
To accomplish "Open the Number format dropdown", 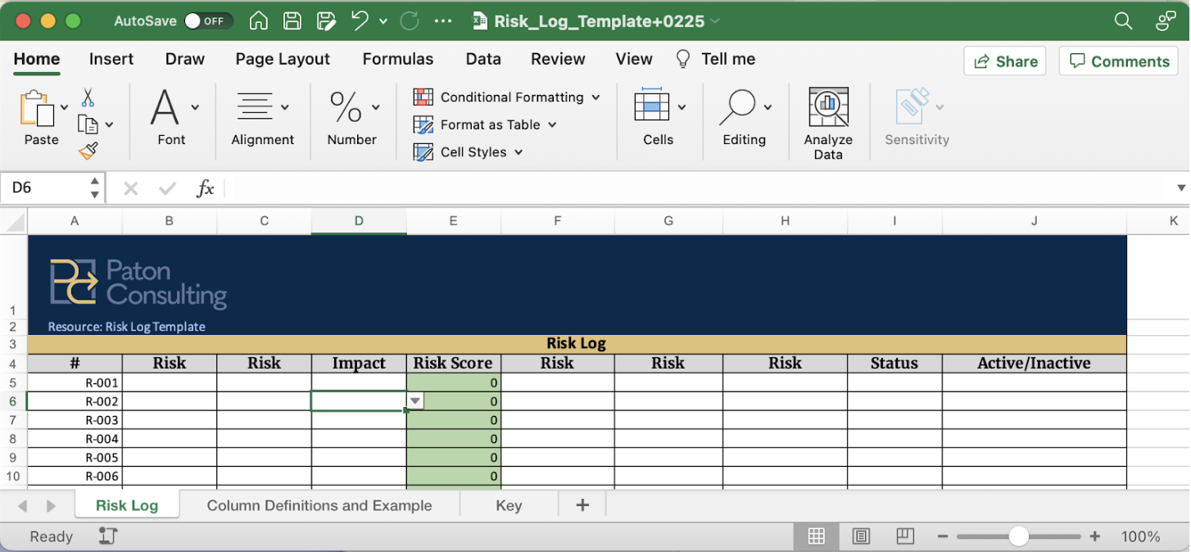I will pos(375,108).
